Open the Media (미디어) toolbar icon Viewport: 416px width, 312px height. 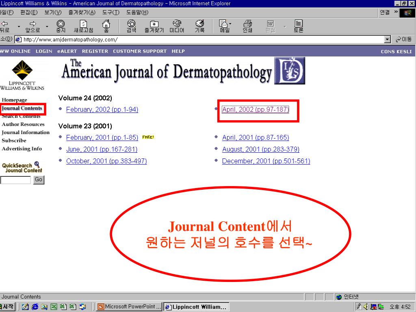(177, 26)
